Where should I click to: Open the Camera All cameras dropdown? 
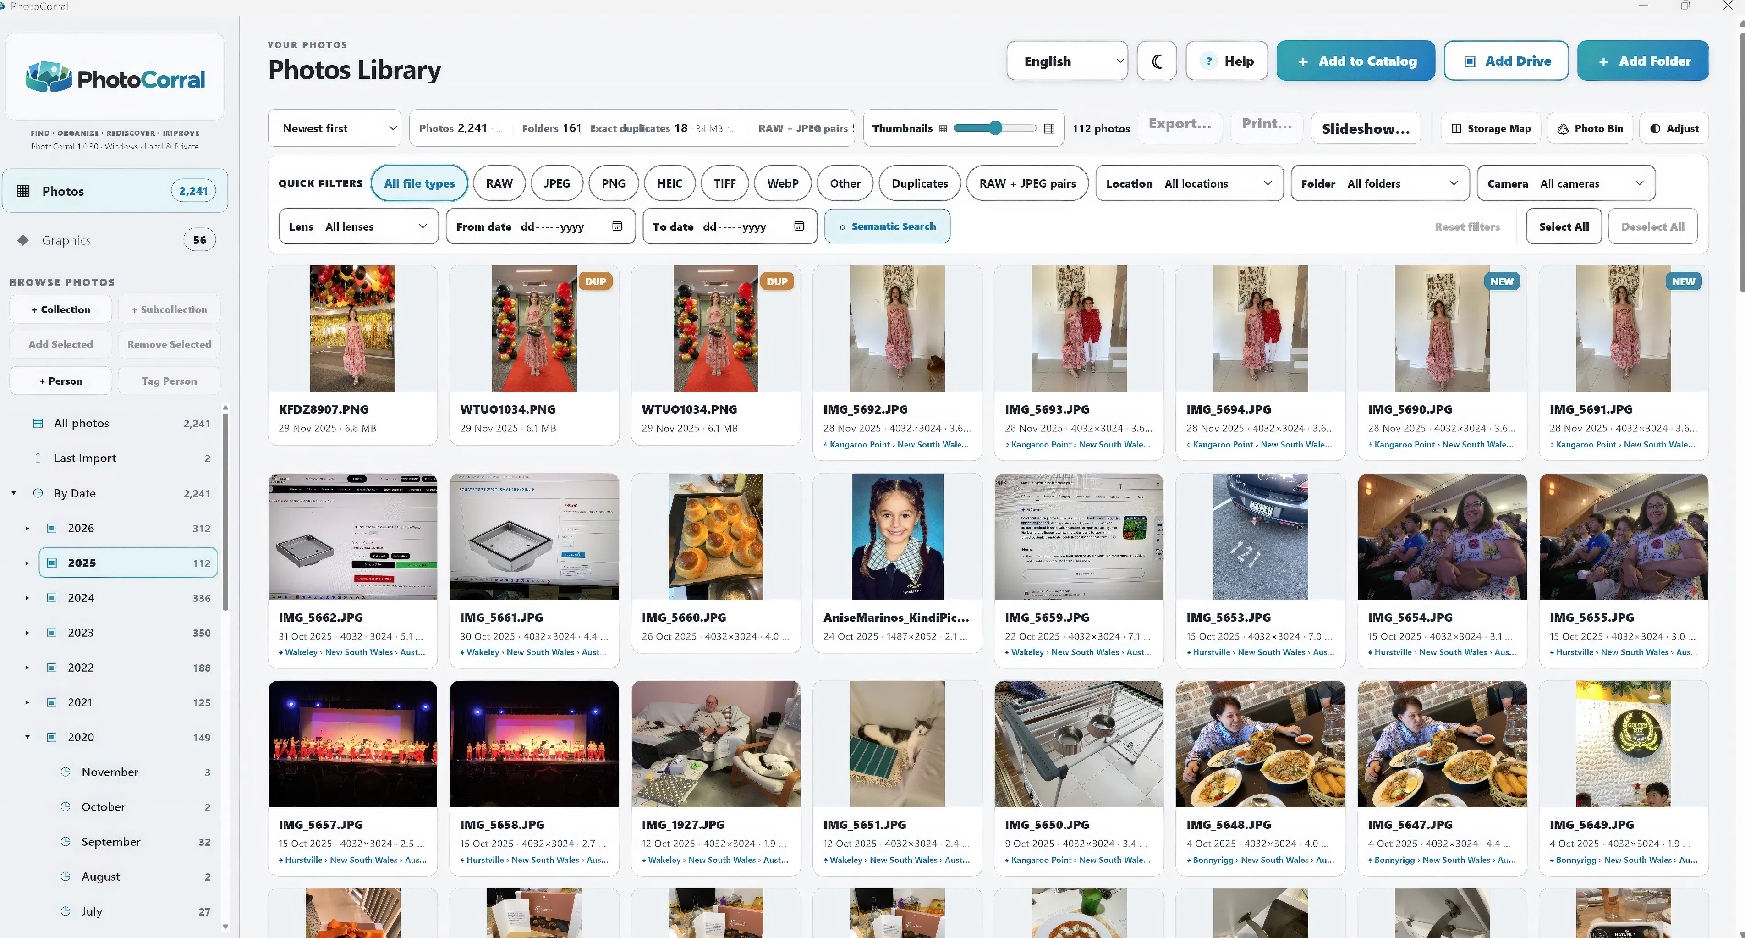point(1565,184)
